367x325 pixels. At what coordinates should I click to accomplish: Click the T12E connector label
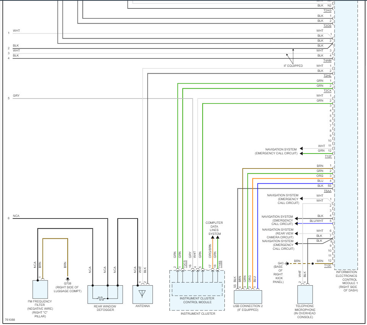pos(328,265)
